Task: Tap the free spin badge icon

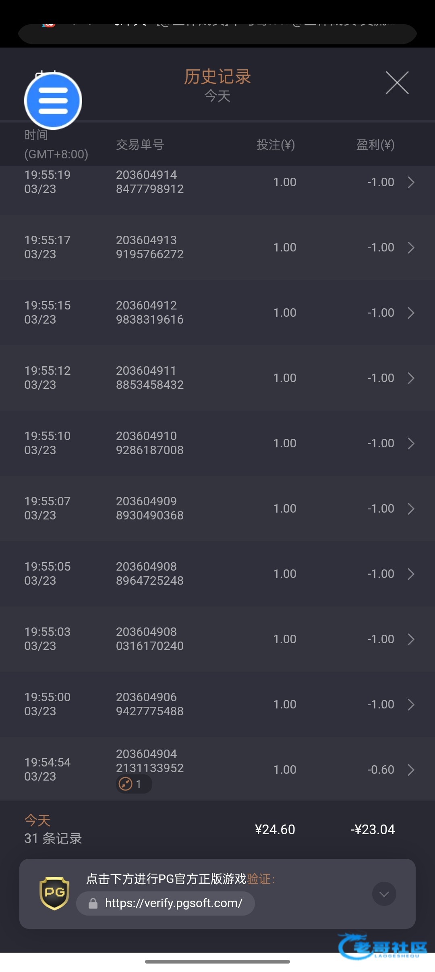Action: [126, 784]
